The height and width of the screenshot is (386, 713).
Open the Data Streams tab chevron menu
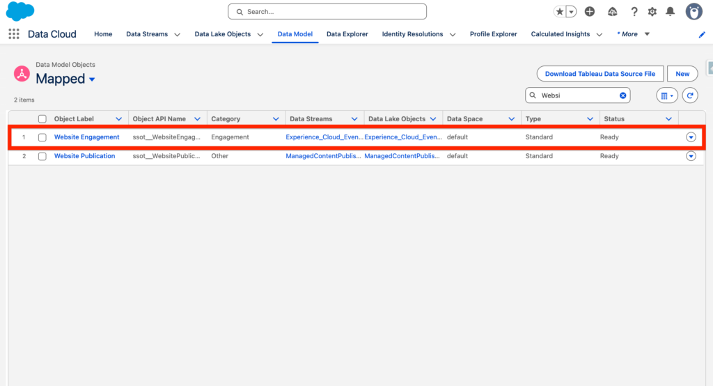(x=177, y=34)
